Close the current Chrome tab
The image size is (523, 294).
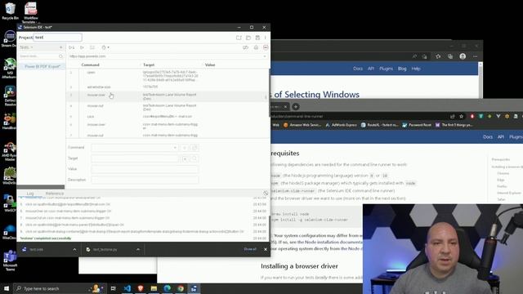(285, 107)
